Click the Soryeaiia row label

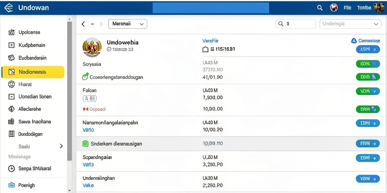pos(92,64)
